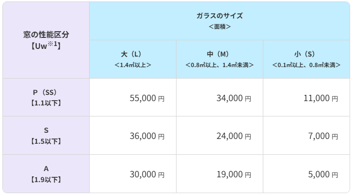Click the 30,000 円 price cell

(147, 174)
